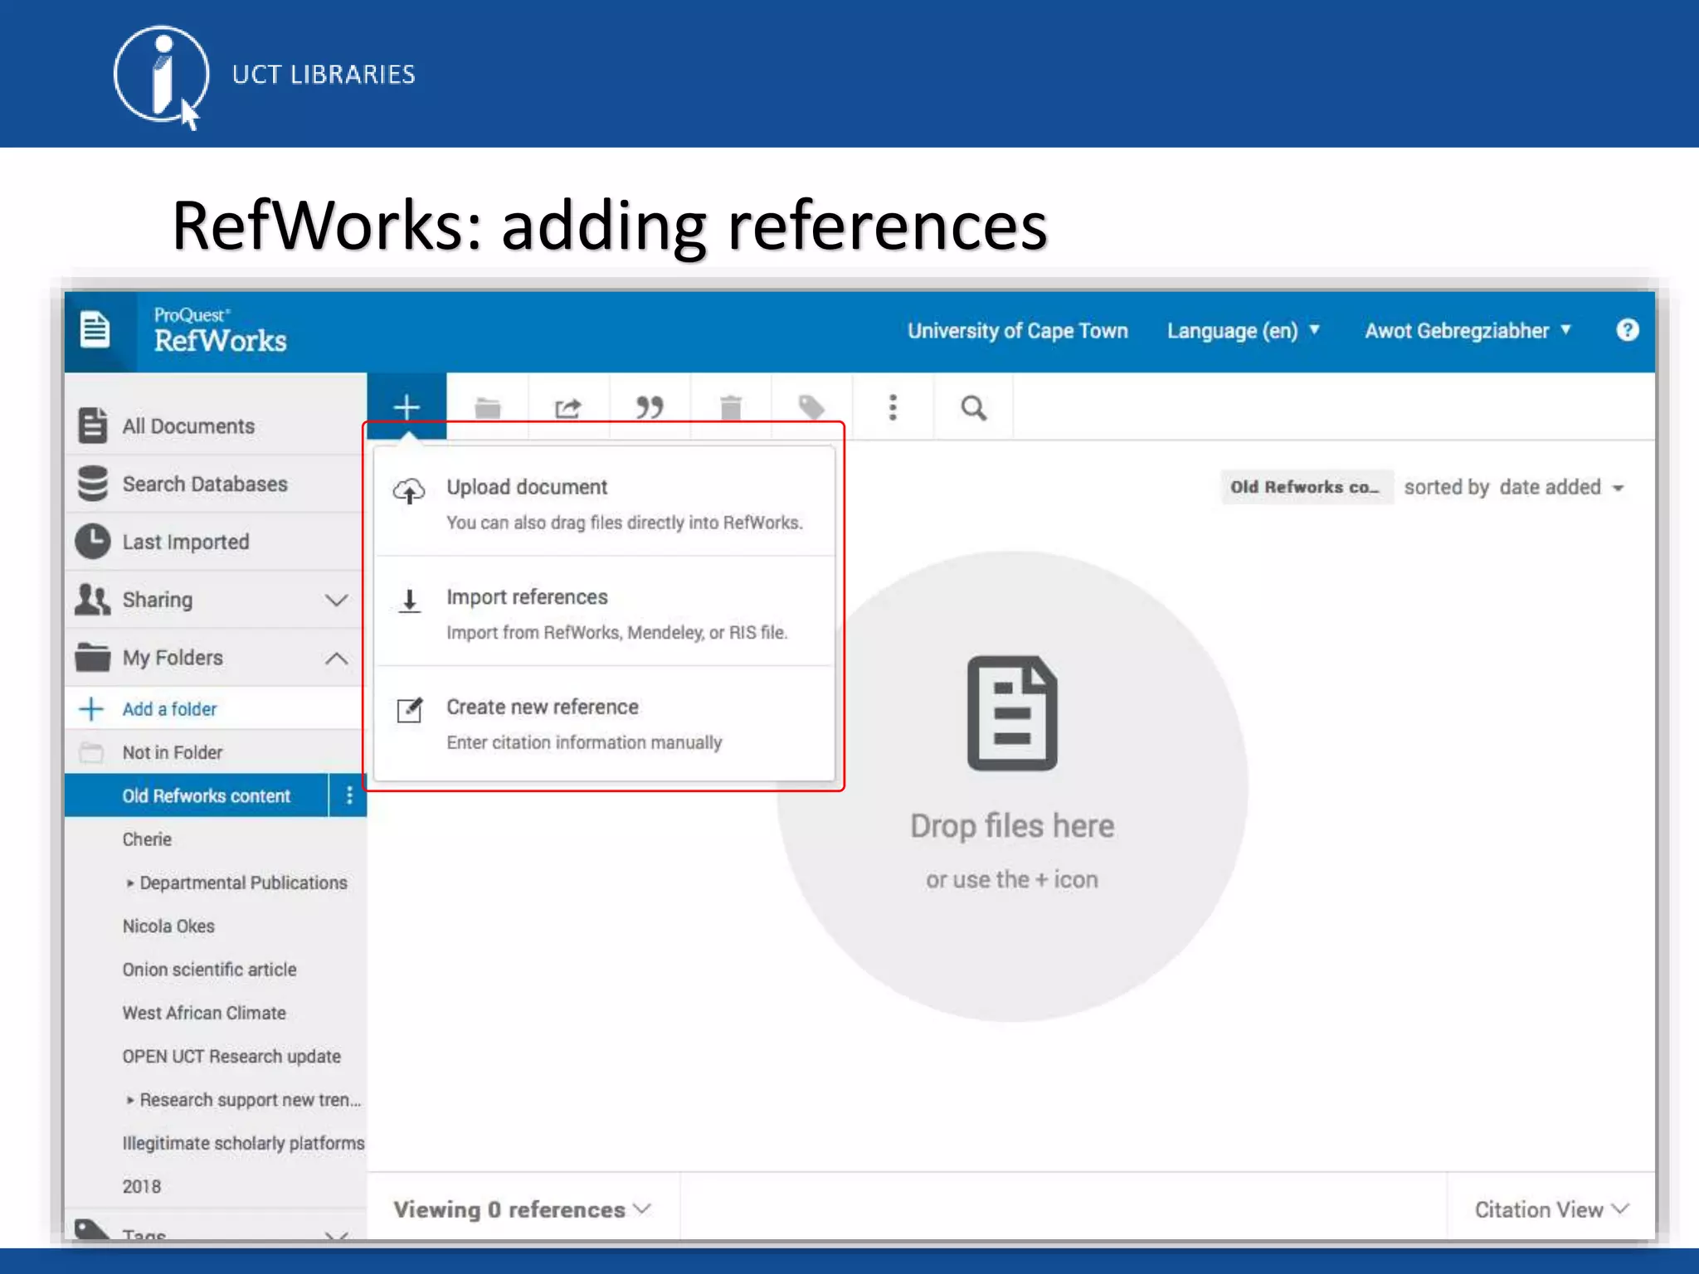The height and width of the screenshot is (1274, 1699).
Task: Open Search Databases in sidebar
Action: [215, 484]
